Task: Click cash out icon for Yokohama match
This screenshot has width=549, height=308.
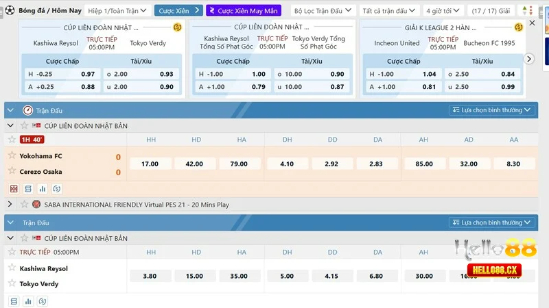Action: [57, 189]
